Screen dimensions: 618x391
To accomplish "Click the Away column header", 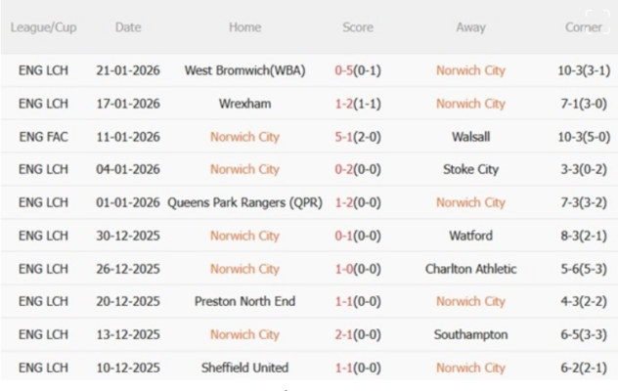I will point(470,27).
